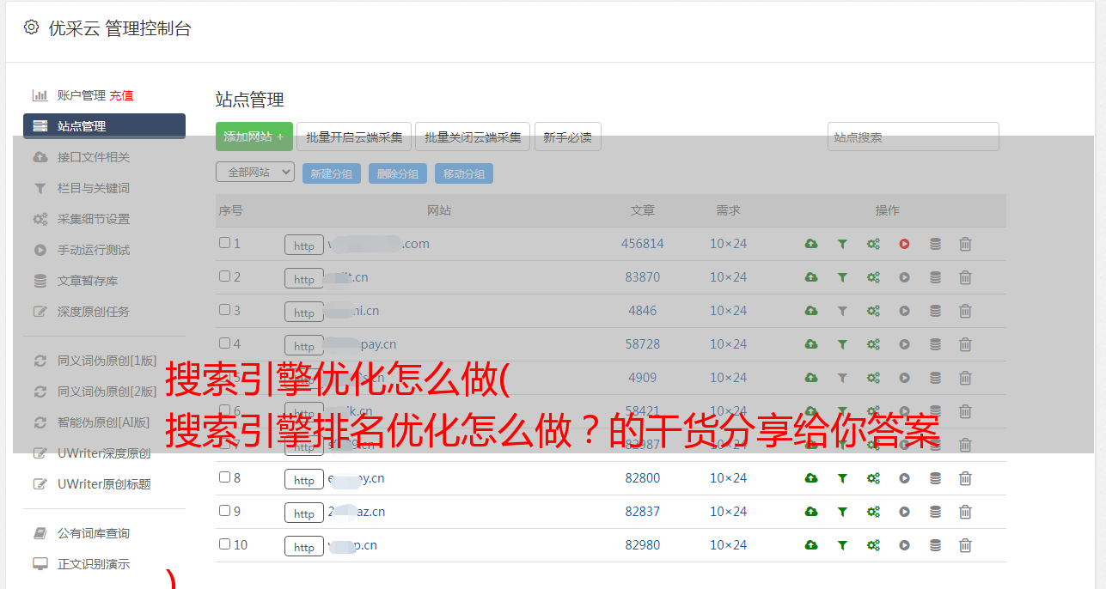Click the red 充值 link

(121, 95)
